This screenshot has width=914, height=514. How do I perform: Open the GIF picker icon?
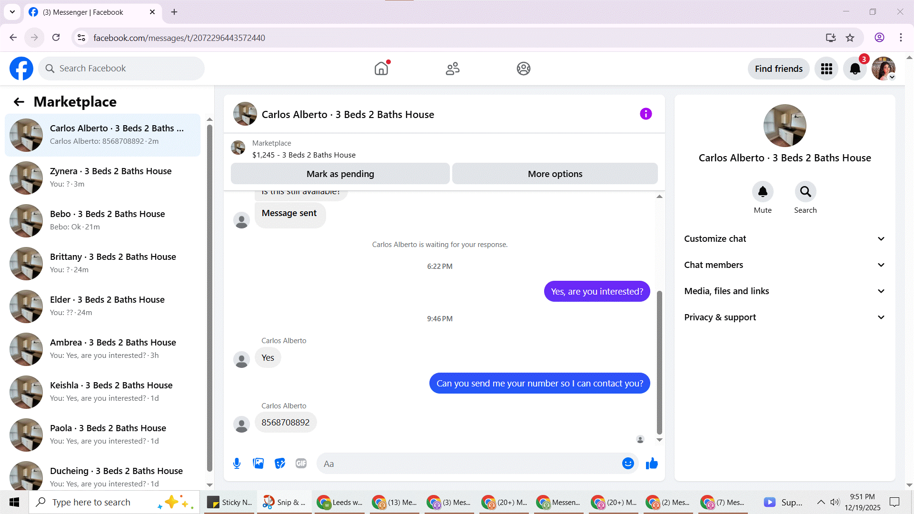pos(301,464)
